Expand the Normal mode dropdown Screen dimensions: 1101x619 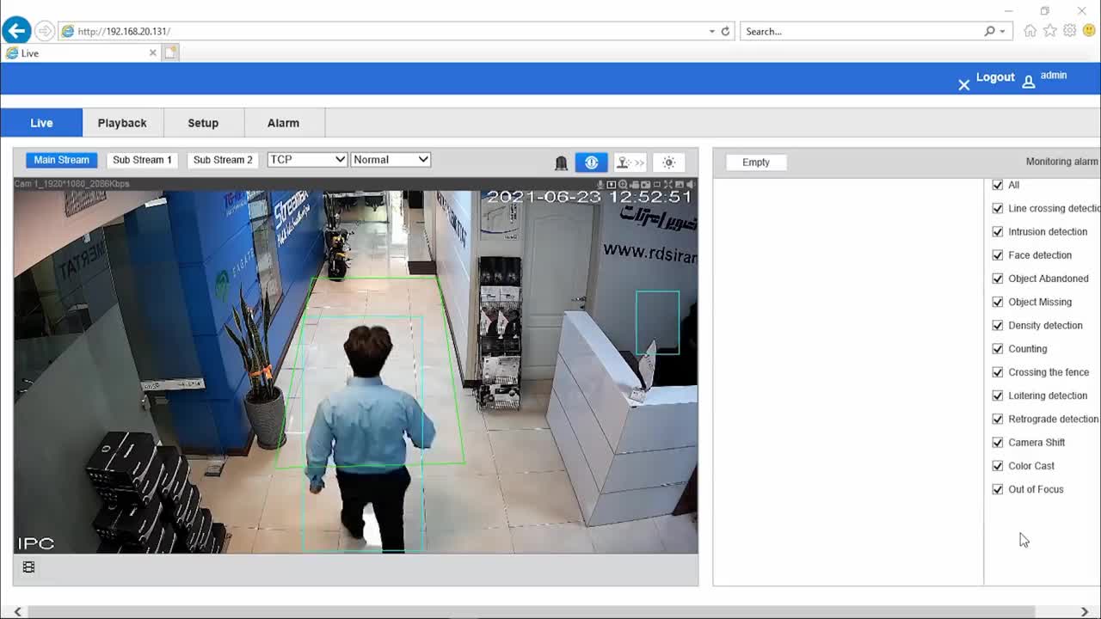click(x=391, y=160)
